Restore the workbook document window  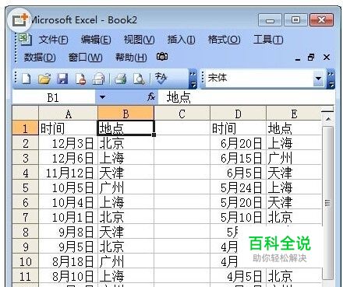(x=311, y=57)
